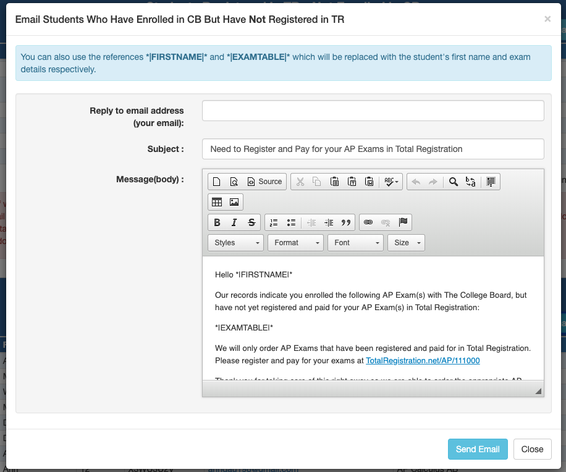566x472 pixels.
Task: Click the 'Our records indicate' paragraph in message
Action: (371, 301)
